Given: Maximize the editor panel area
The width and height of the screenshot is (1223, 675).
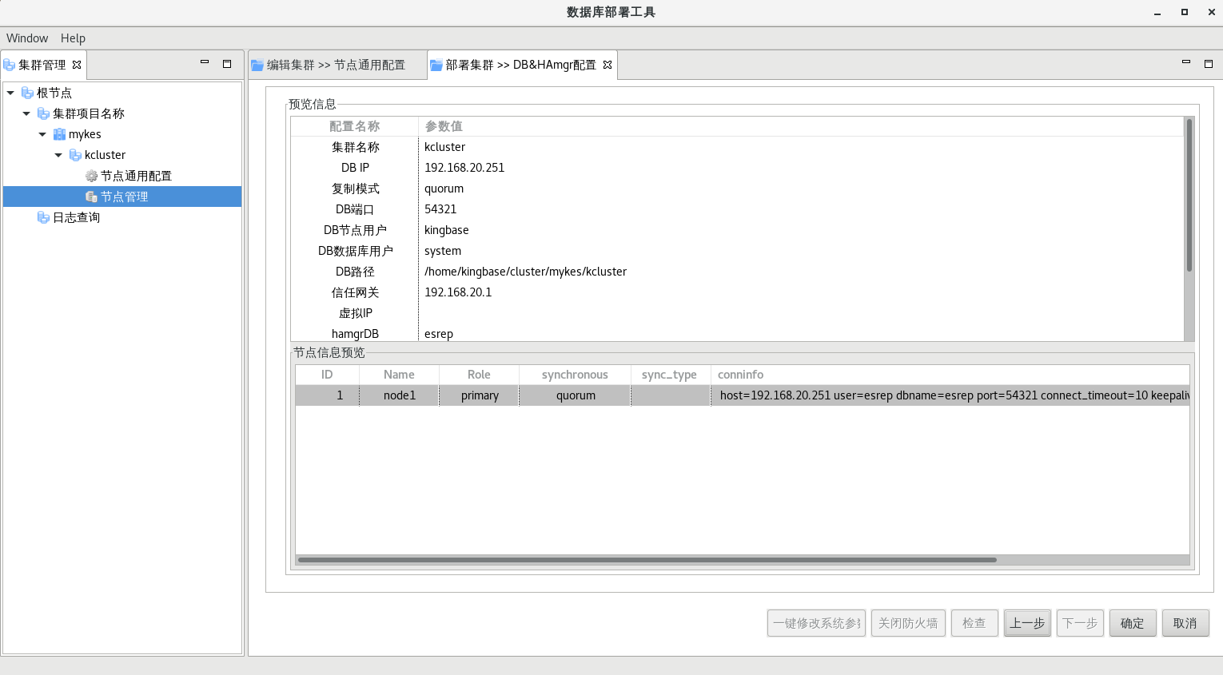Looking at the screenshot, I should click(x=1208, y=63).
